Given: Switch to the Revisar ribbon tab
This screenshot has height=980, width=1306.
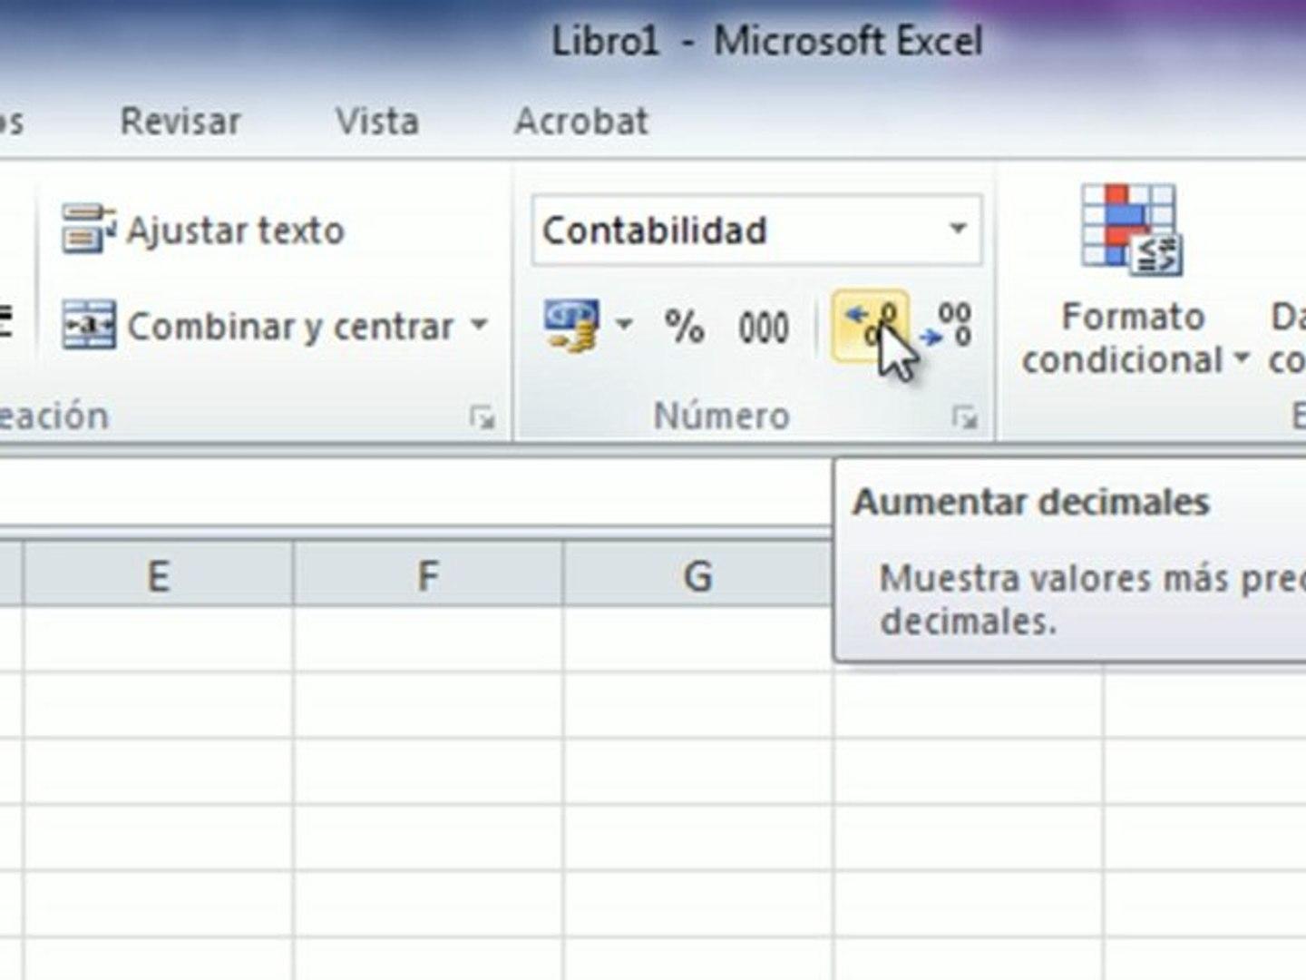Looking at the screenshot, I should 180,121.
